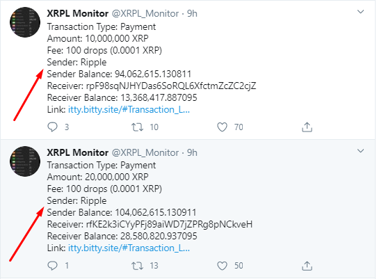Image resolution: width=377 pixels, height=279 pixels.
Task: Open @XRPL_Monitor handle in first tweet
Action: coord(145,14)
